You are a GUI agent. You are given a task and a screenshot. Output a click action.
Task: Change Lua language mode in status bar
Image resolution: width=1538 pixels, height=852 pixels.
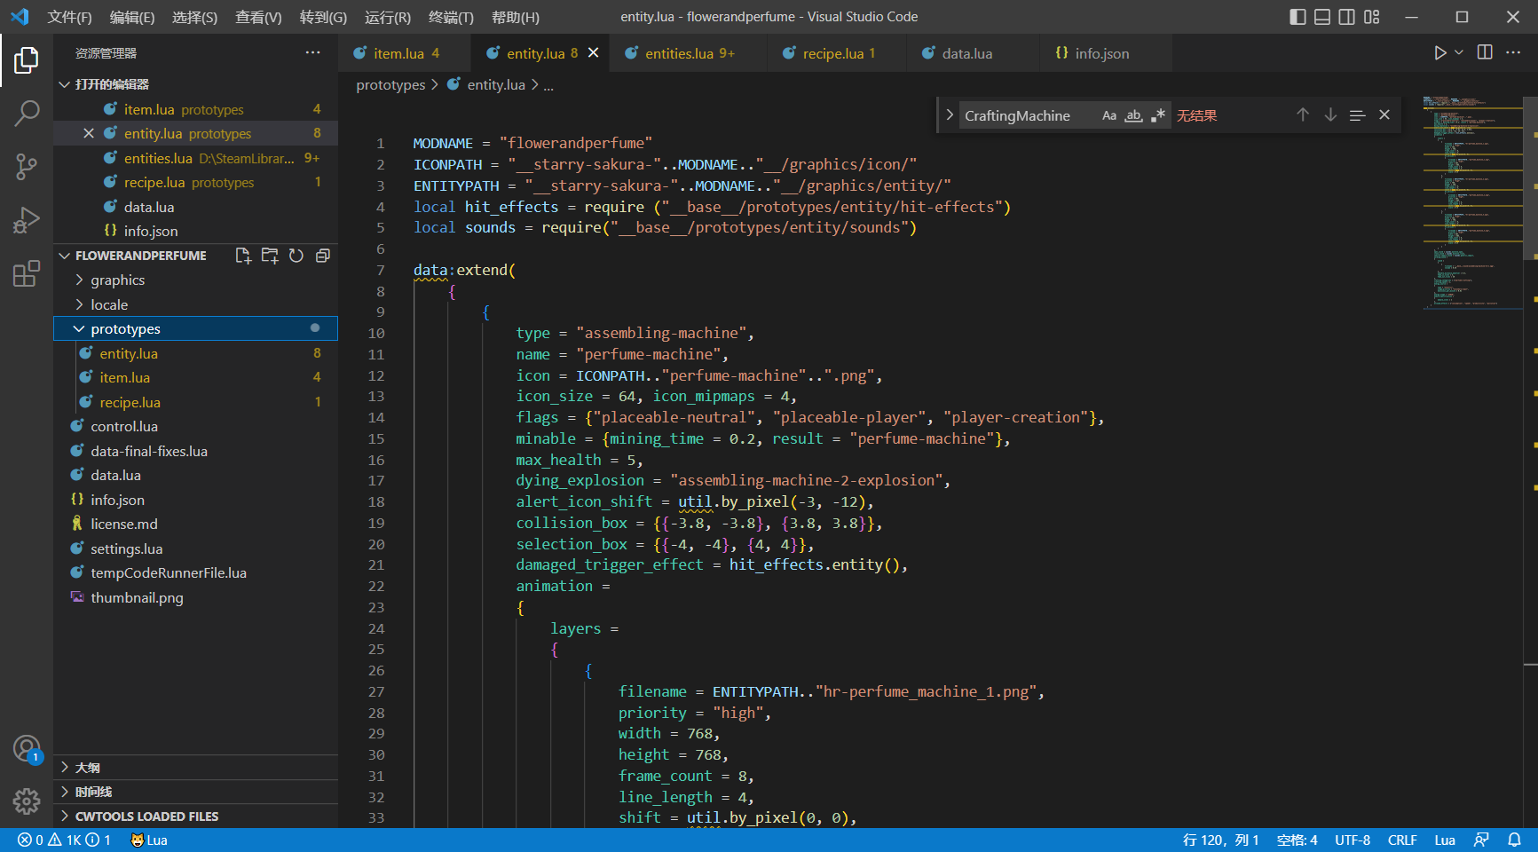pyautogui.click(x=1444, y=840)
